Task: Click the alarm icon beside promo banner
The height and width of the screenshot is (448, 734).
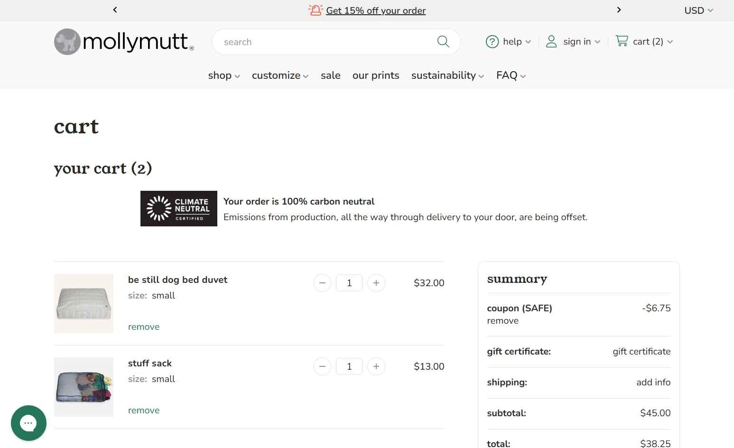Action: [315, 10]
